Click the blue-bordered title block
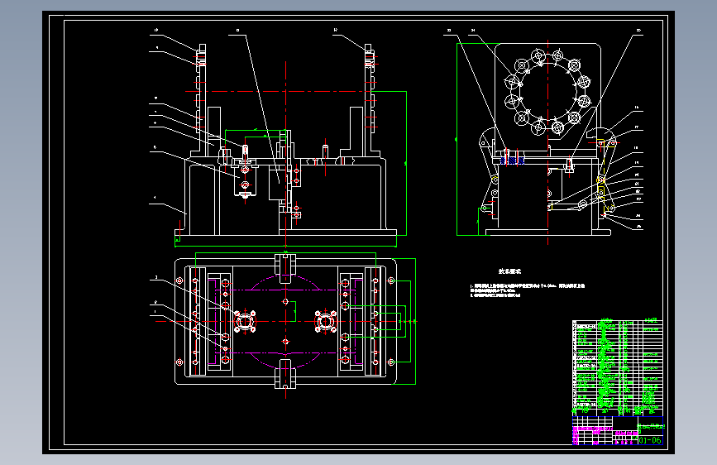 (617, 431)
